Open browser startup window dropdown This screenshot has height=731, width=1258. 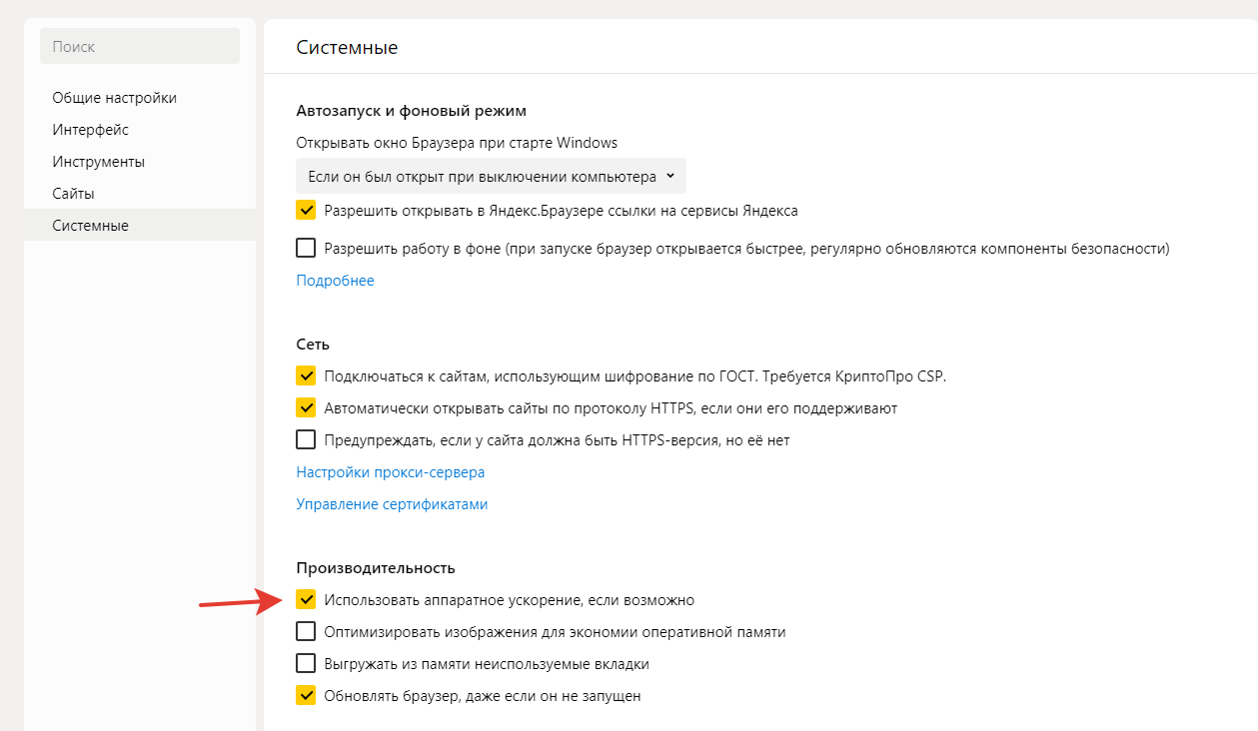coord(490,177)
